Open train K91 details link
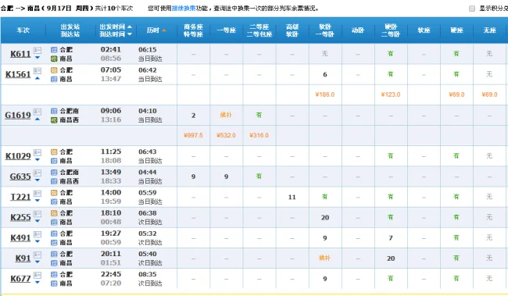 (x=23, y=258)
